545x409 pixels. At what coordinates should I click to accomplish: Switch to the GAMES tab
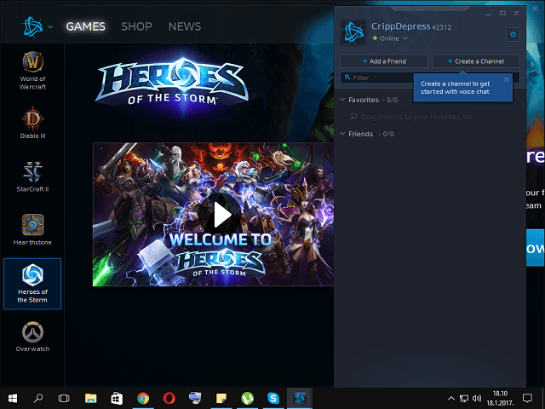click(x=85, y=26)
